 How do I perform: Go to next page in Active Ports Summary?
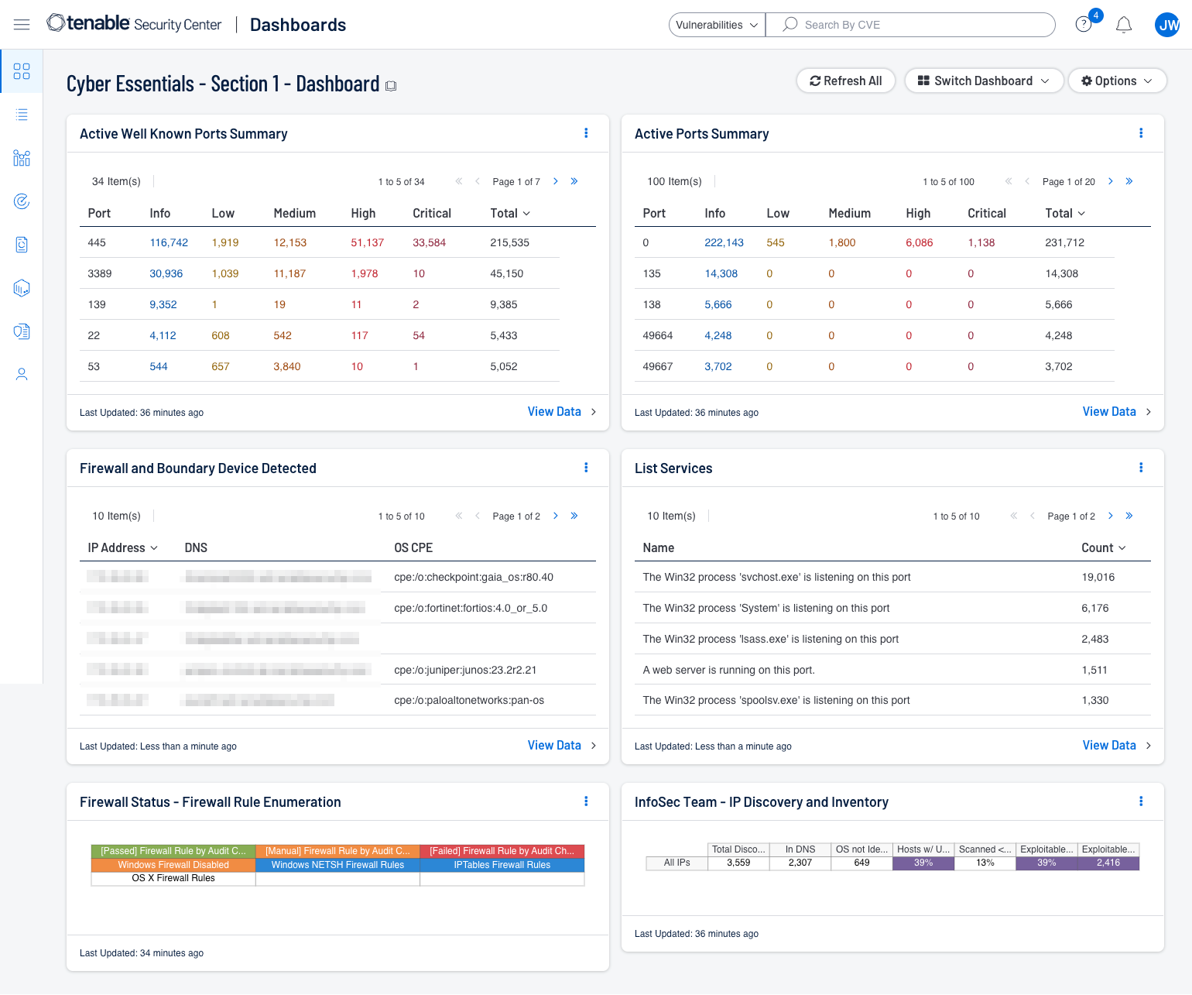coord(1110,181)
